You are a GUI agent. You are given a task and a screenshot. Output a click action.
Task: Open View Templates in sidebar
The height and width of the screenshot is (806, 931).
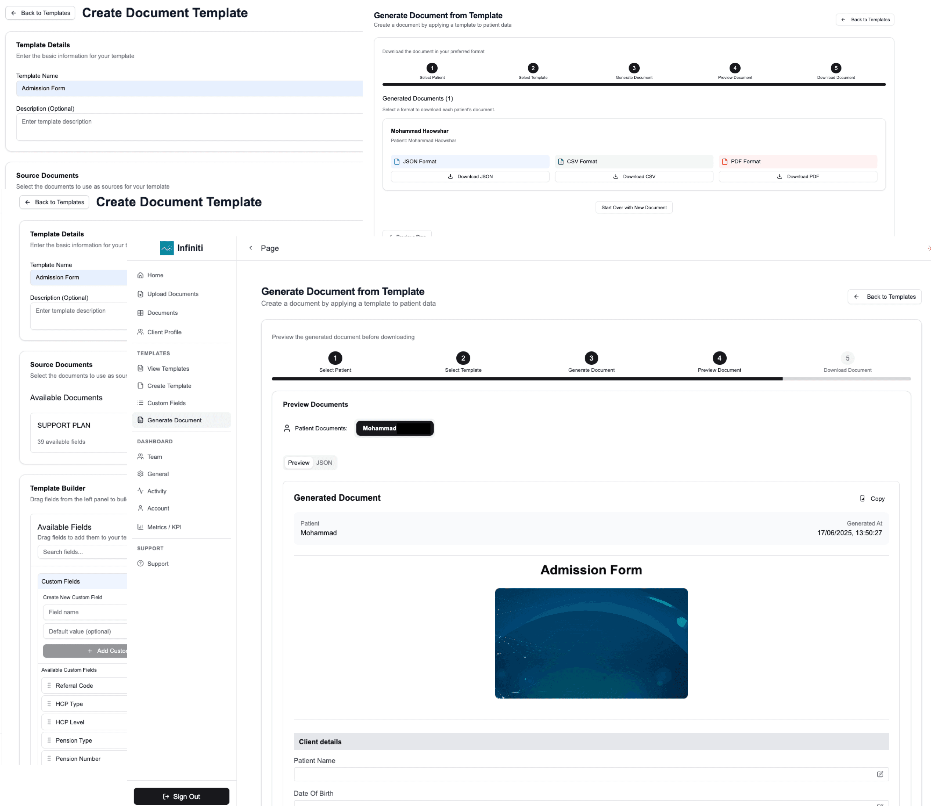tap(168, 369)
